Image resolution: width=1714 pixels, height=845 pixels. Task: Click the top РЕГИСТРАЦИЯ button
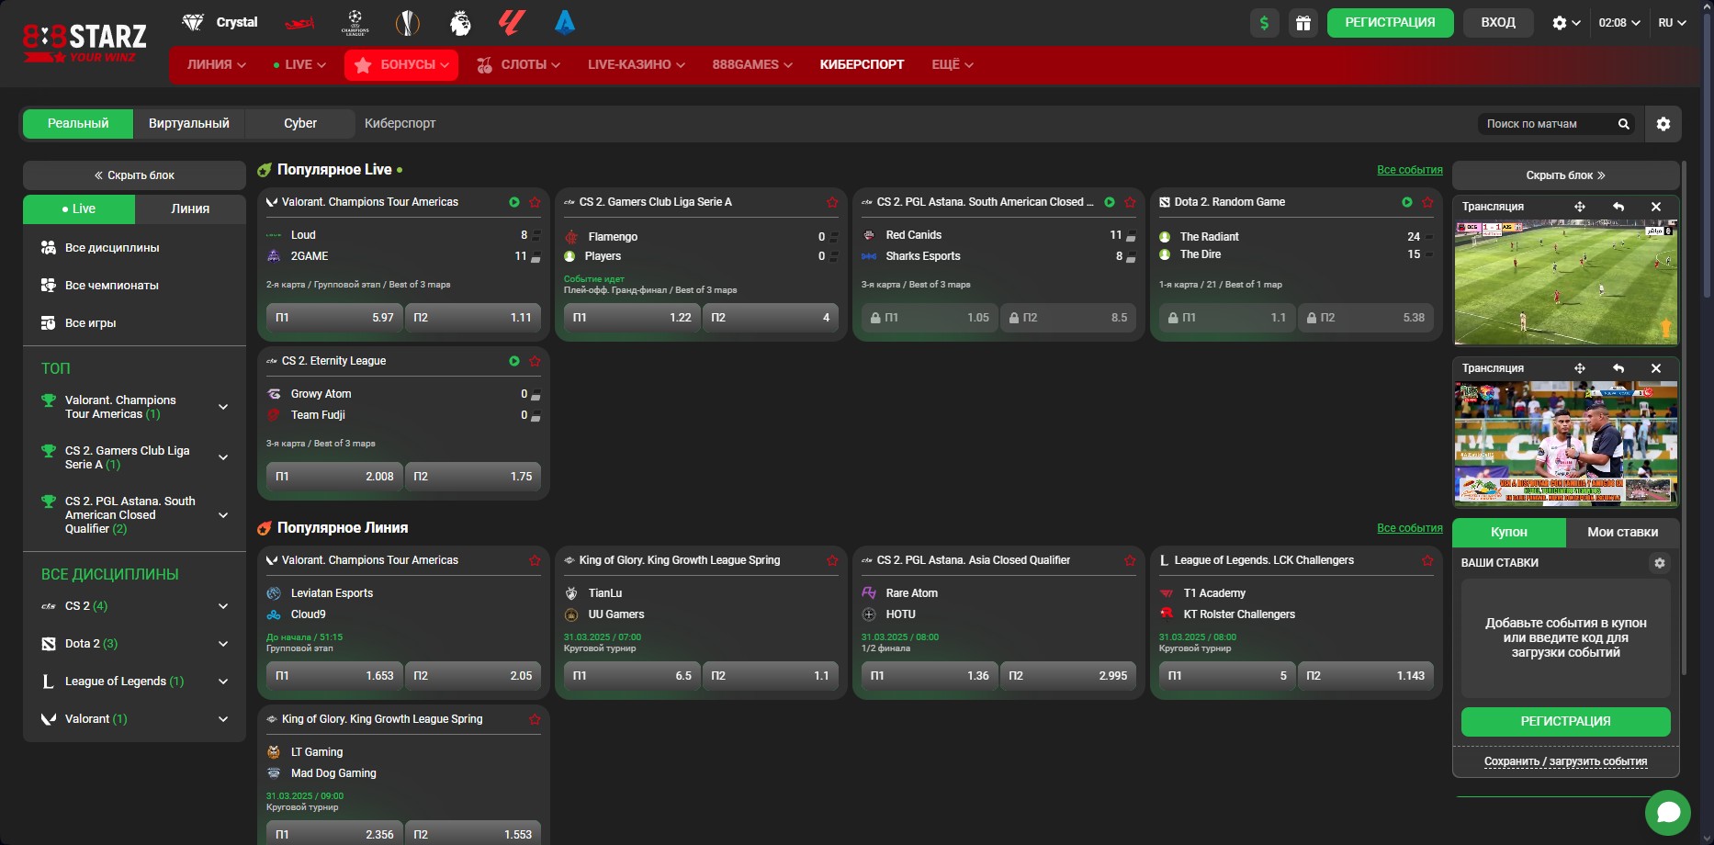point(1390,23)
